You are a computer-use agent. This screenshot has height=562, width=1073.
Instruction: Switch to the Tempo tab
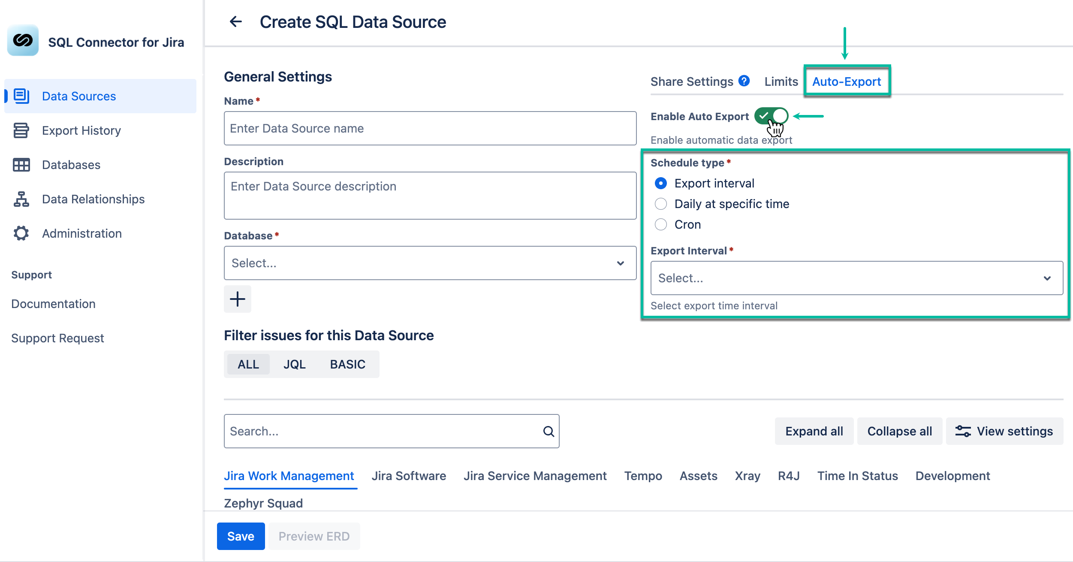point(643,476)
